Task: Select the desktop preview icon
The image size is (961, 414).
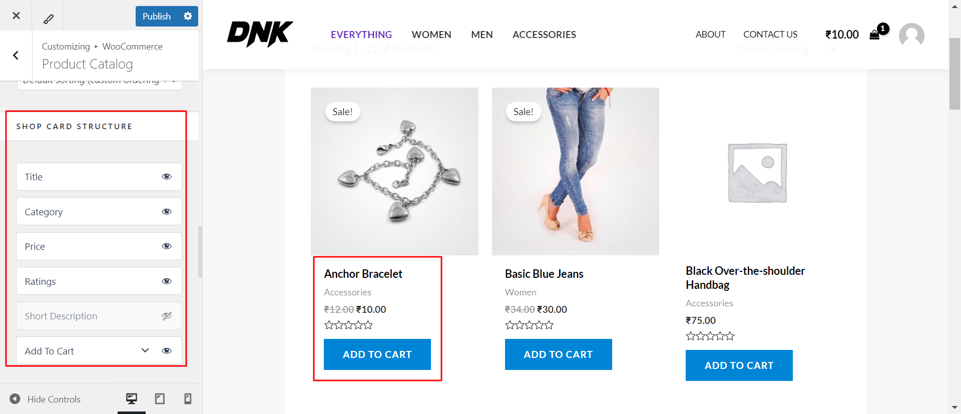Action: [131, 398]
